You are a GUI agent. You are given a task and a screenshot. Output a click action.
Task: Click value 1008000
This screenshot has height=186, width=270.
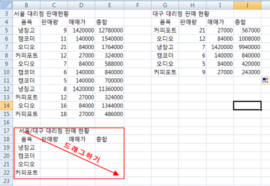click(x=249, y=39)
